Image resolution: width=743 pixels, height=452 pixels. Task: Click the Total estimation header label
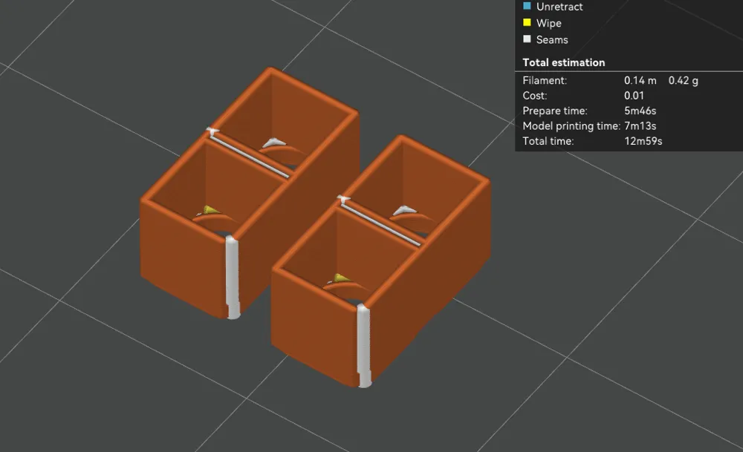coord(562,62)
